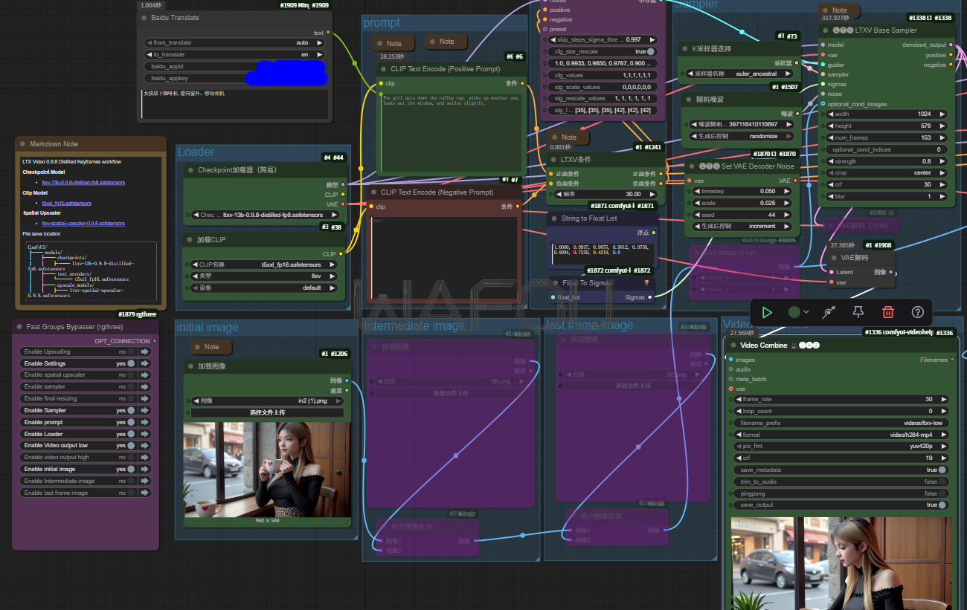Open the t5xxl_fp16.safetensors link in Markdown Note
This screenshot has width=967, height=610.
point(67,203)
